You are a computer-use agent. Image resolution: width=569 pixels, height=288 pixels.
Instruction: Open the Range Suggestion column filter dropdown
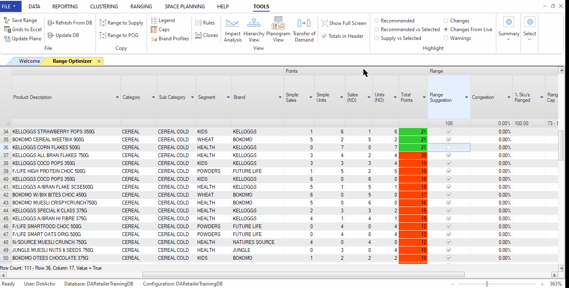coord(466,97)
